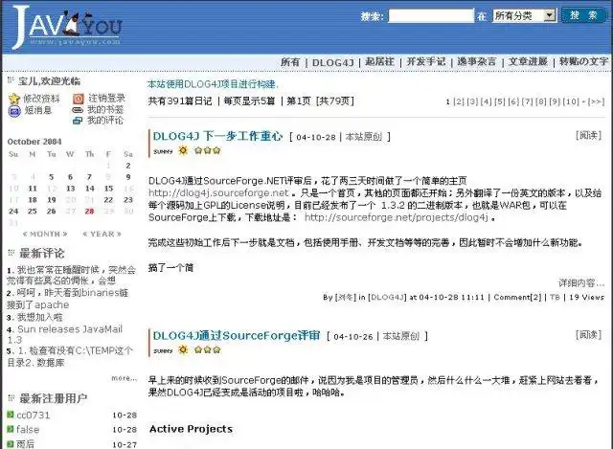The width and height of the screenshot is (613, 449).
Task: Click the JavaYou site logo
Action: 67,28
